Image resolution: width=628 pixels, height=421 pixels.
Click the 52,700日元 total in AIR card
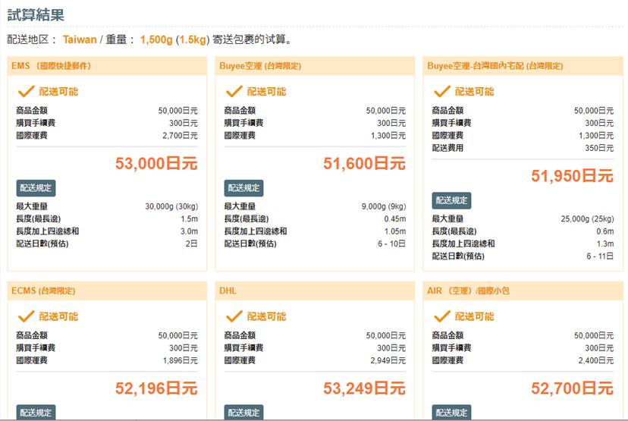[572, 388]
